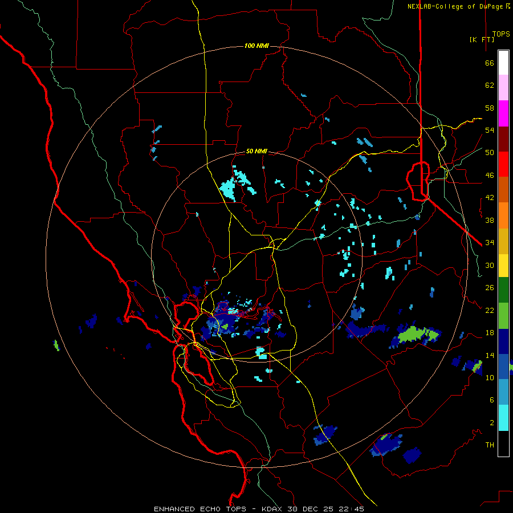Viewport: 513px width, 513px height.
Task: Click the "ENHANCED ECHO TOPS" title text
Action: [x=200, y=509]
